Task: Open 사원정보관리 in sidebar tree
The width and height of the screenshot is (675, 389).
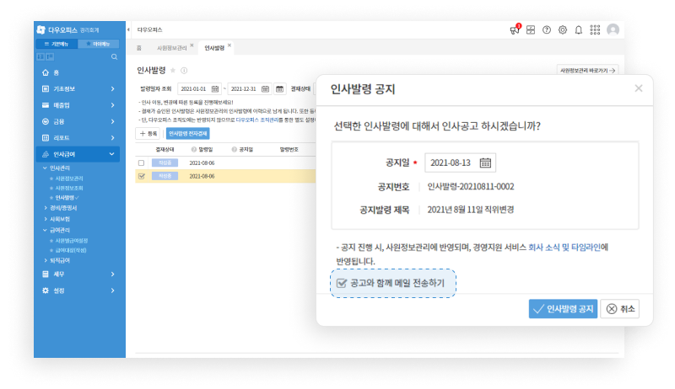Action: click(x=69, y=179)
